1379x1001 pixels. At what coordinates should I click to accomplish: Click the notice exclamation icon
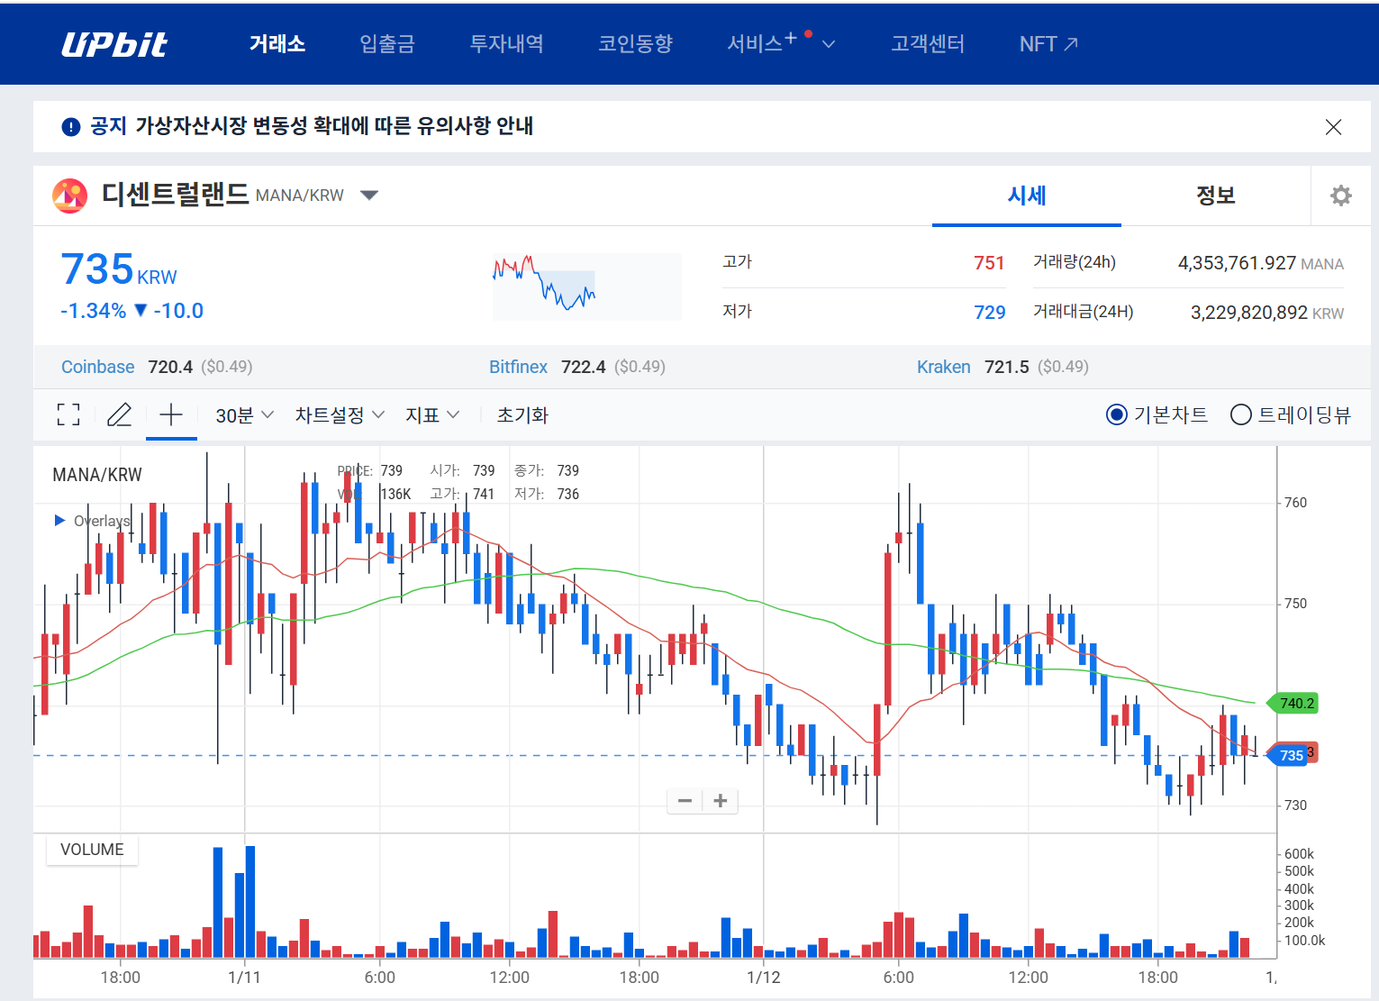[70, 127]
